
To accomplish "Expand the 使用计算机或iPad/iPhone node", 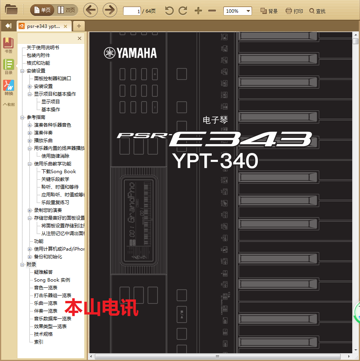I will 30,249.
